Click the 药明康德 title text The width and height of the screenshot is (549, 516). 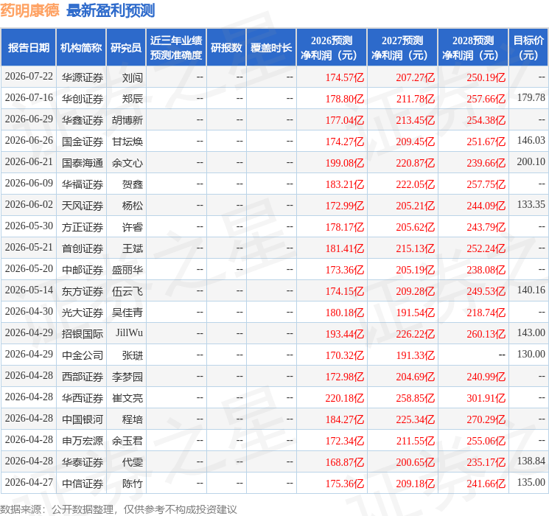[x=29, y=10]
